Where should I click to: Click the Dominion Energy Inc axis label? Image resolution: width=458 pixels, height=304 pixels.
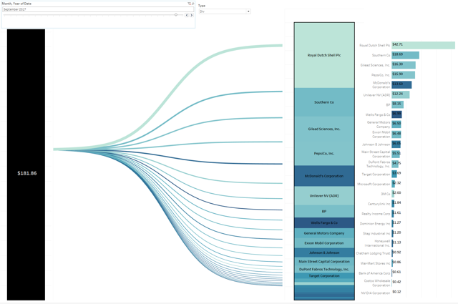tap(375, 224)
